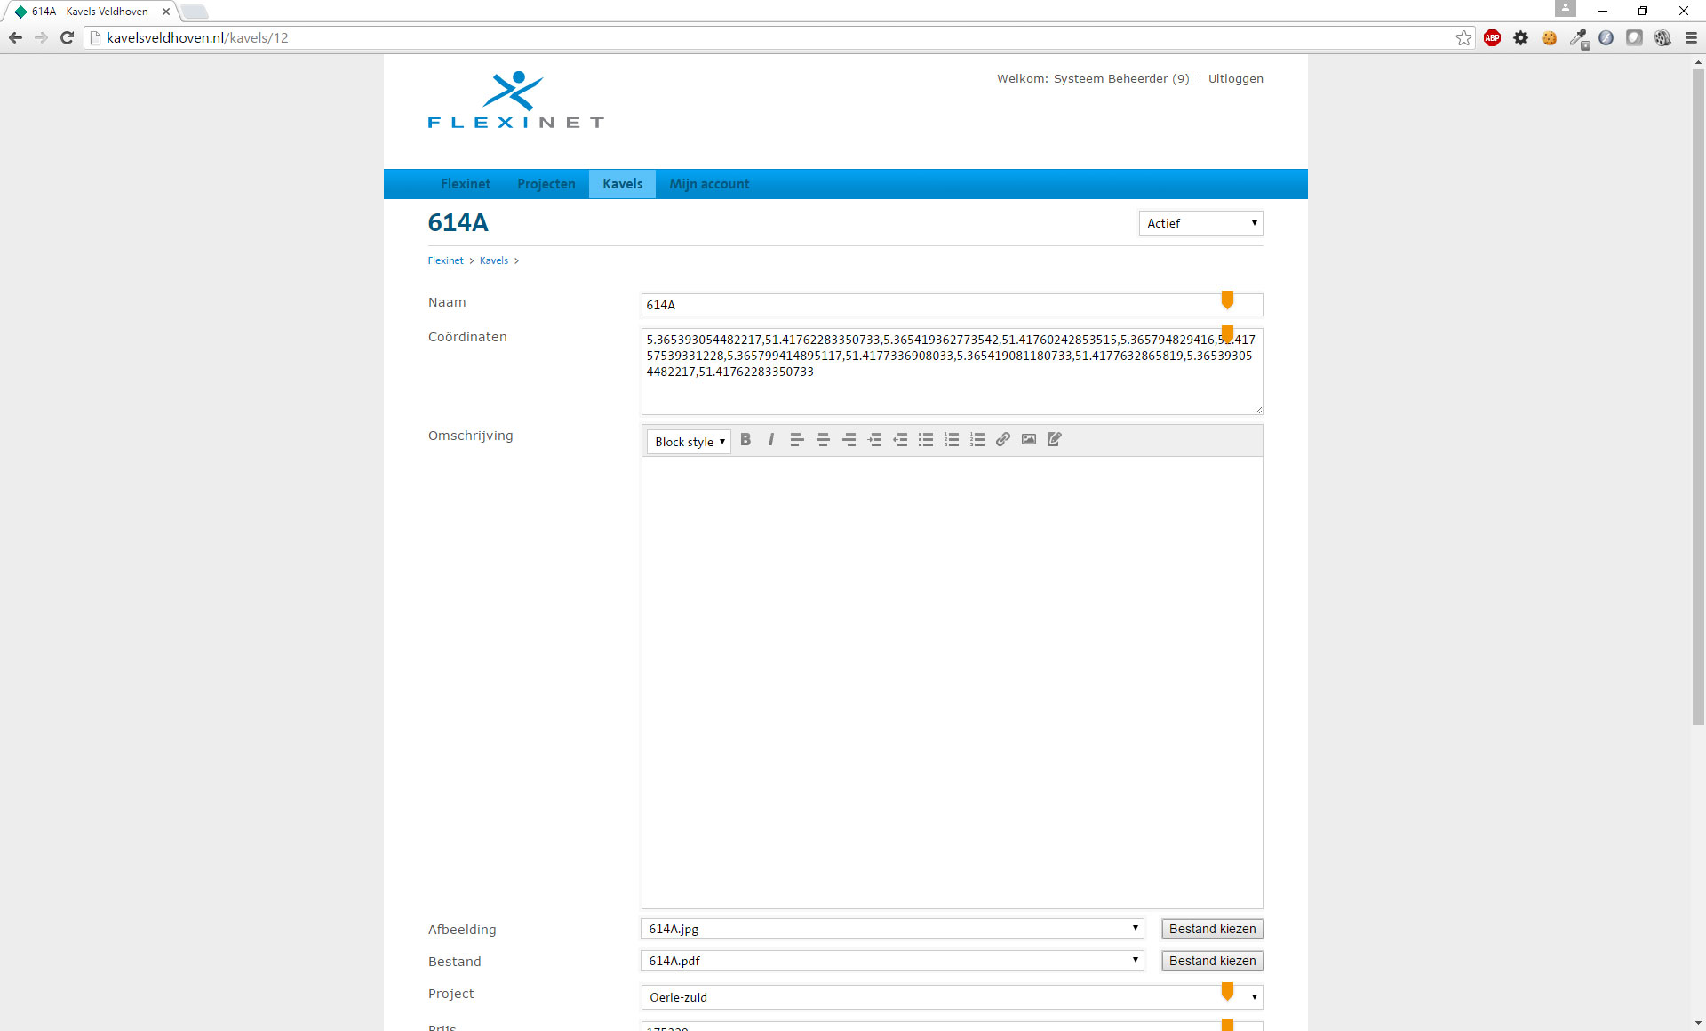Click the Uitloggen link
The image size is (1706, 1031).
[x=1235, y=78]
